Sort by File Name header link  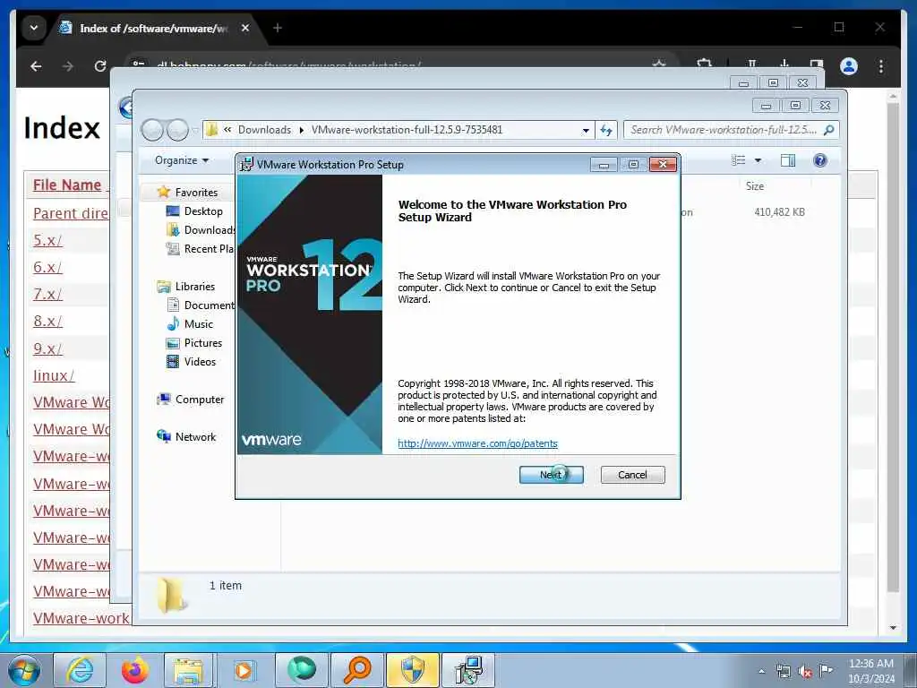(66, 185)
